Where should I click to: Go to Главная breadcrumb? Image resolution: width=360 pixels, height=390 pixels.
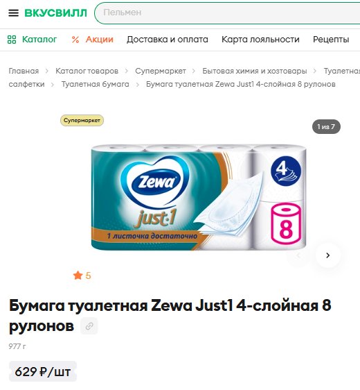point(24,71)
